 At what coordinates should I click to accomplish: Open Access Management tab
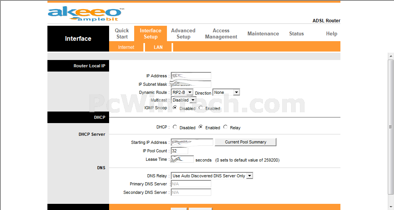[221, 33]
